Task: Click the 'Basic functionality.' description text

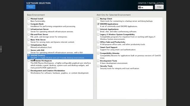Action: (x=38, y=21)
